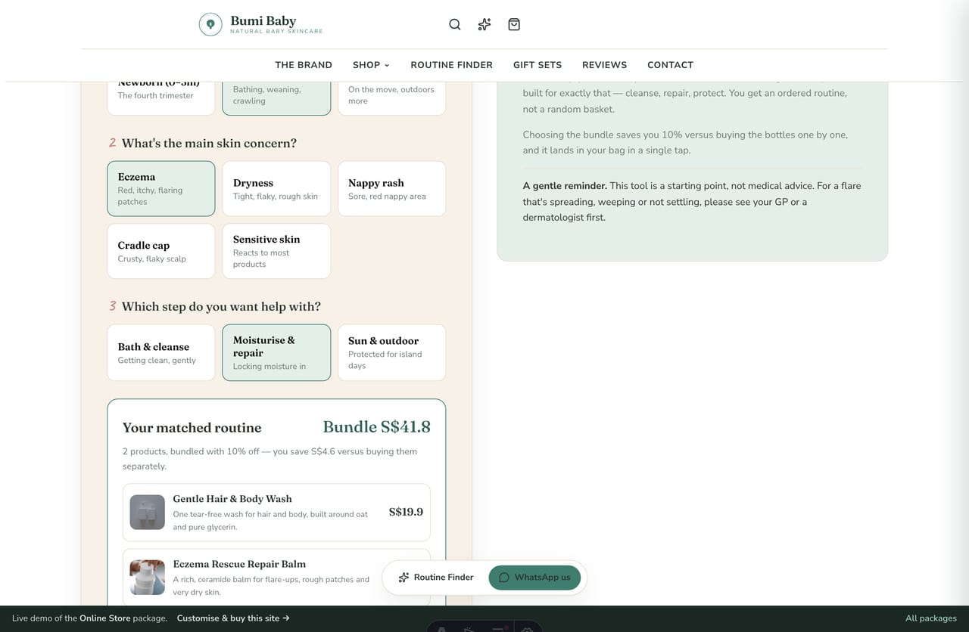Choose the Sun & outdoor step
This screenshot has width=969, height=632.
tap(391, 352)
